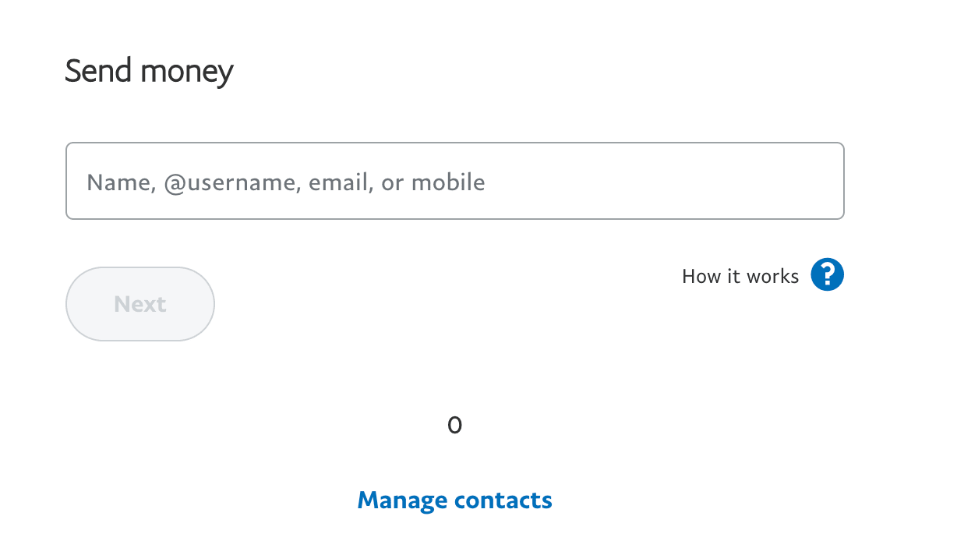This screenshot has width=957, height=541.
Task: Select the Send money page title
Action: pyautogui.click(x=149, y=72)
